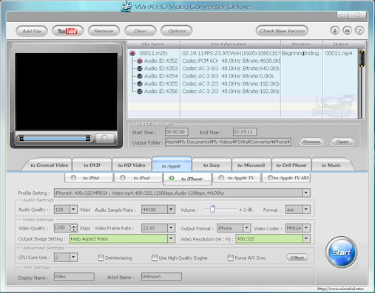Viewport: 375px width, 293px height.
Task: Click Browse for output folder
Action: (311, 142)
